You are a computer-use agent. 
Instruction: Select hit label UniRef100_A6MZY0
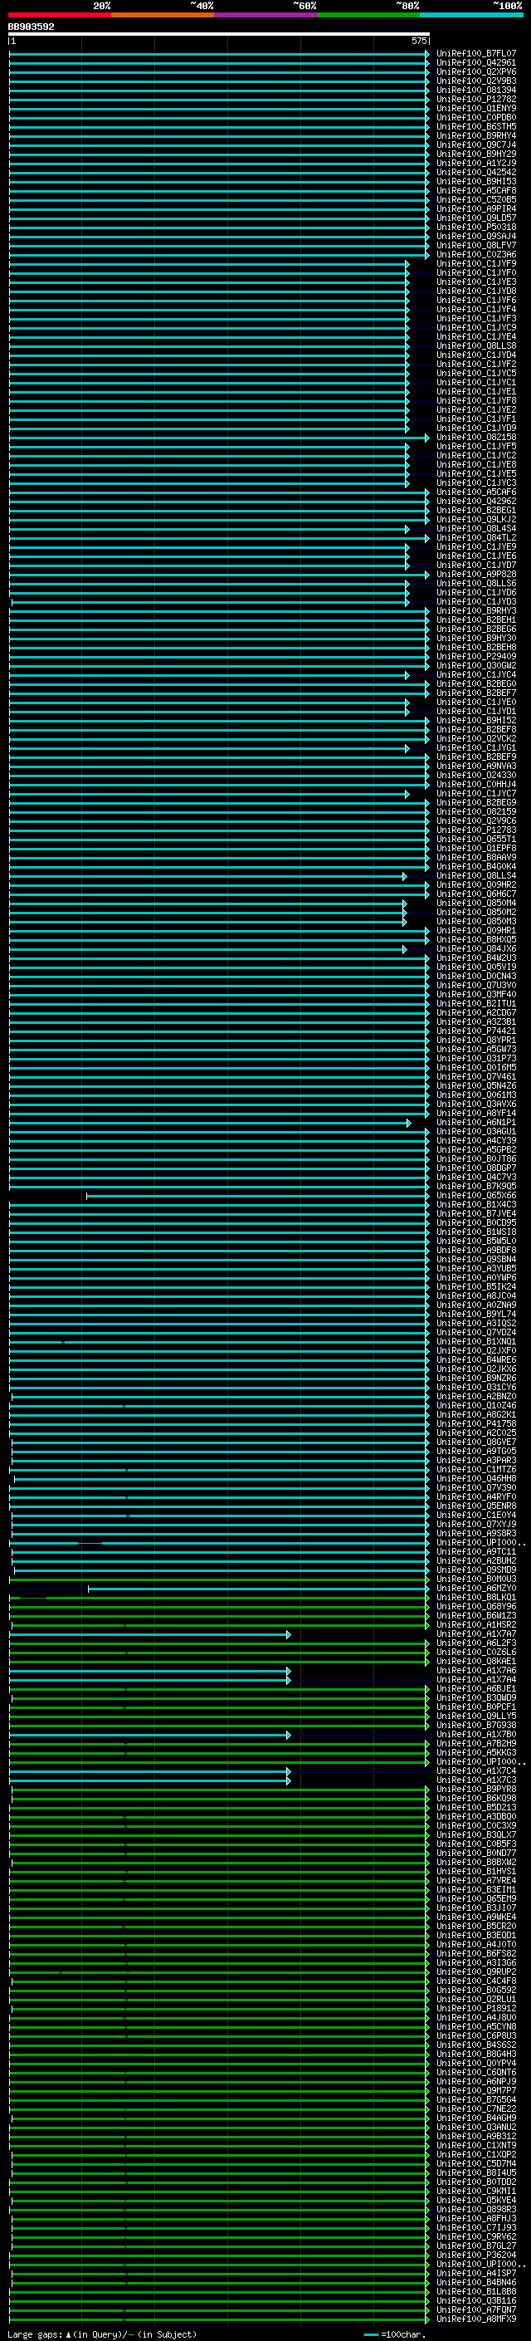tap(475, 1588)
